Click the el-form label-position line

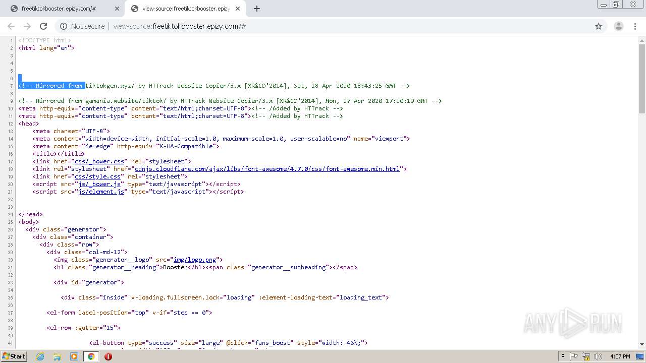tap(130, 313)
